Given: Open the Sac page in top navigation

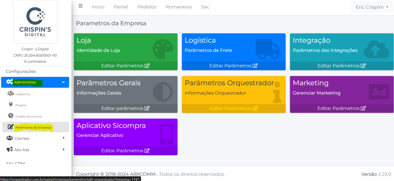Looking at the screenshot, I should point(205,7).
